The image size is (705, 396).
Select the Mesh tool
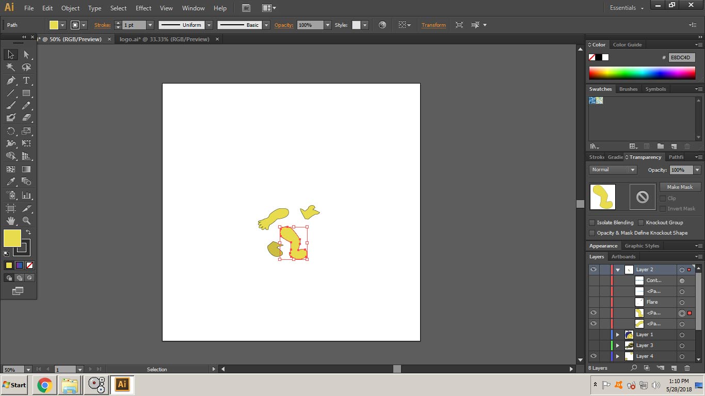(10, 169)
